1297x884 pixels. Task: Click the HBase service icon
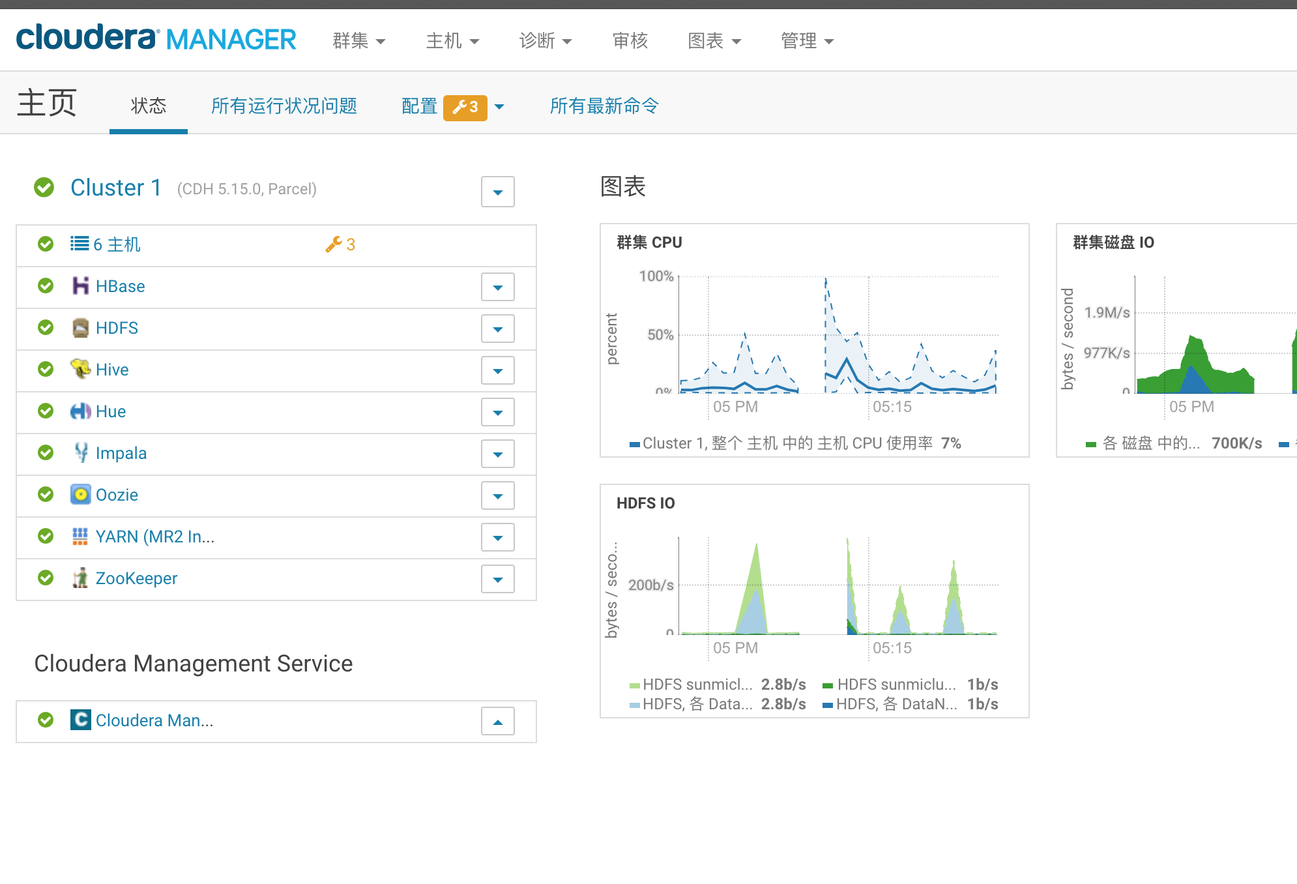tap(80, 286)
